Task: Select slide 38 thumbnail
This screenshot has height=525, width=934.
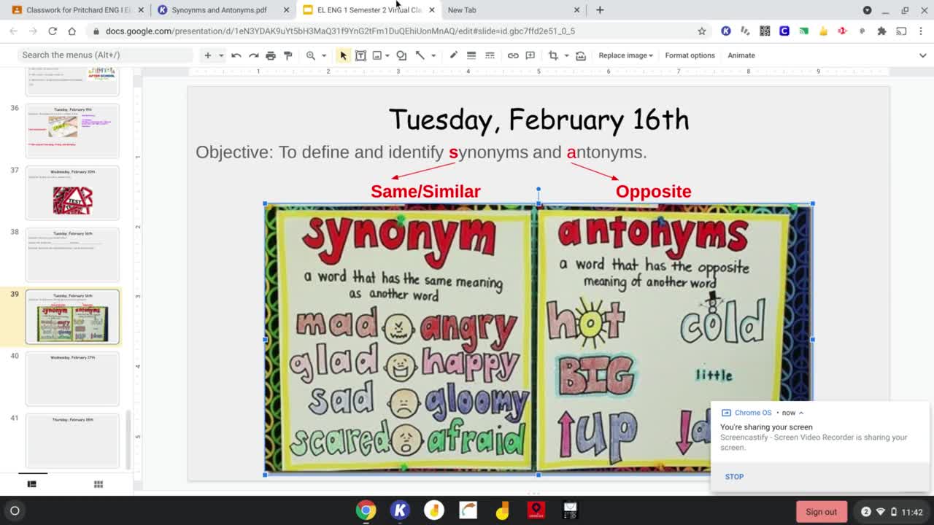Action: pos(72,254)
